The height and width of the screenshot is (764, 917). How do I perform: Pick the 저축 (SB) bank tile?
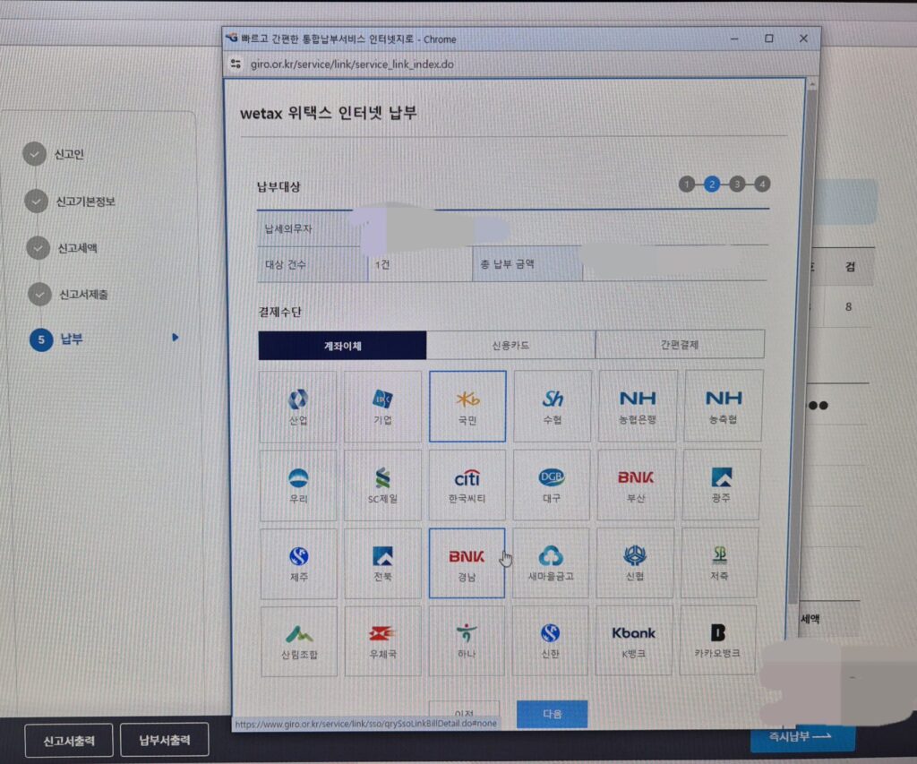point(719,562)
